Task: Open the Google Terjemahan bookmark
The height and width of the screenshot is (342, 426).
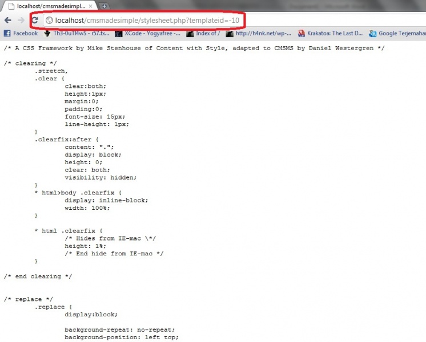Action: tap(397, 34)
